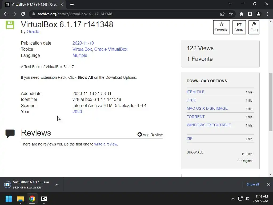Open the Oracle creator link
This screenshot has height=205, width=273.
33,32
